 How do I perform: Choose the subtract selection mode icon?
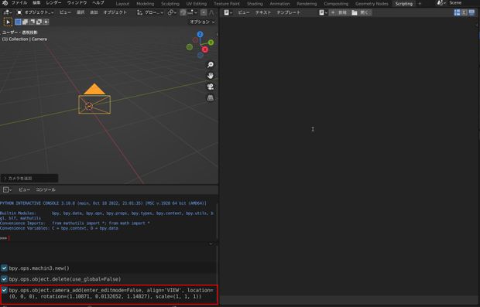tap(33, 22)
